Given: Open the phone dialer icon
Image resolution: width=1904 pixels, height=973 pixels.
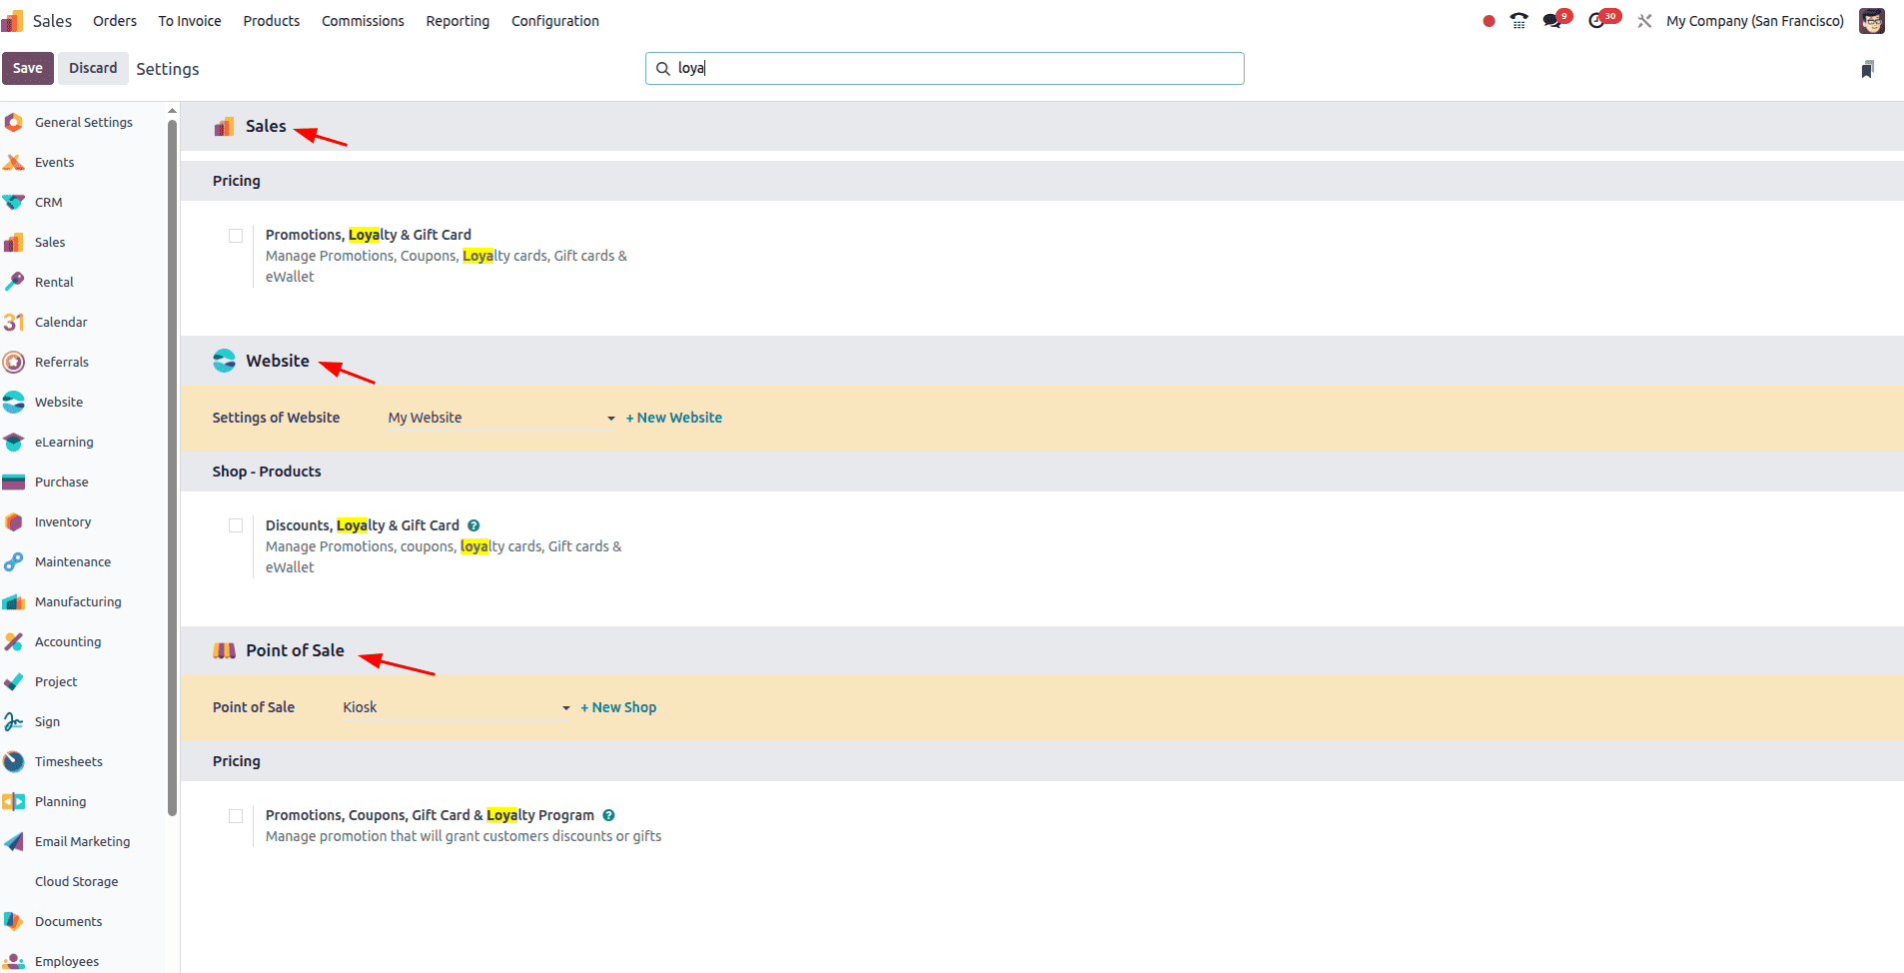Looking at the screenshot, I should pyautogui.click(x=1518, y=21).
